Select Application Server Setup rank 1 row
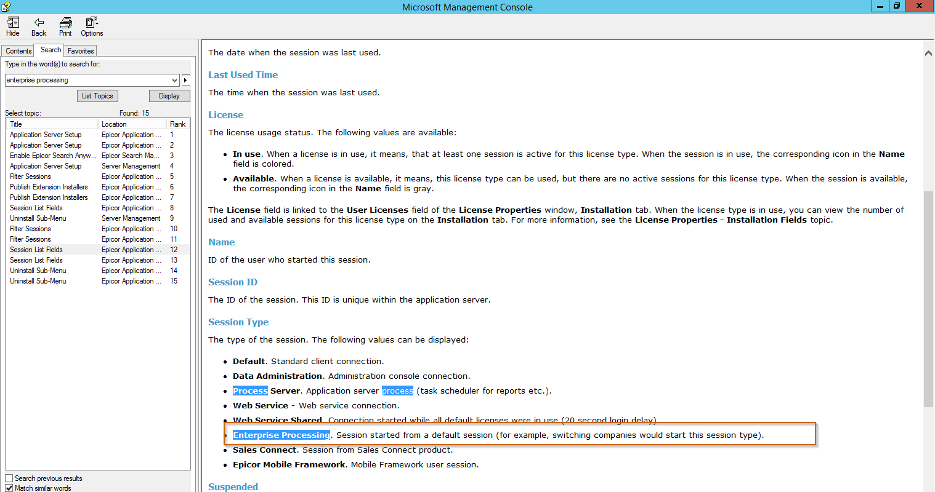This screenshot has width=935, height=492. pyautogui.click(x=98, y=135)
